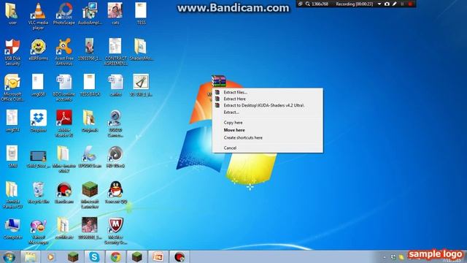Screen dimensions: 467x263
Task: Open Windows Explorer from the taskbar
Action: coord(30,256)
